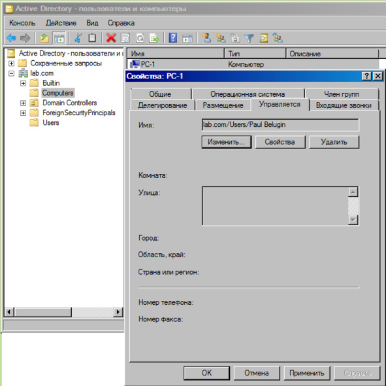
Task: Click the Свойства button in dialog
Action: (x=280, y=142)
